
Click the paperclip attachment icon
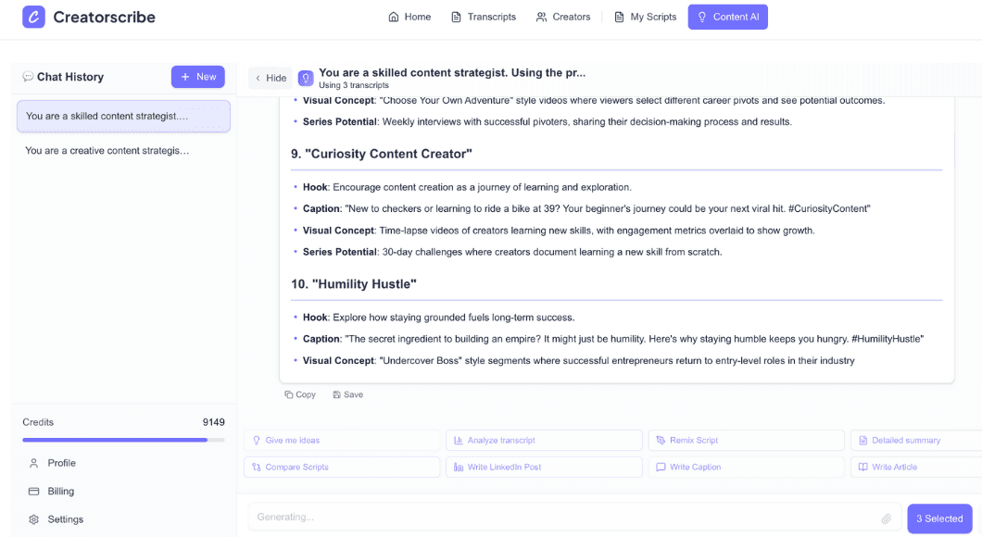pyautogui.click(x=886, y=518)
